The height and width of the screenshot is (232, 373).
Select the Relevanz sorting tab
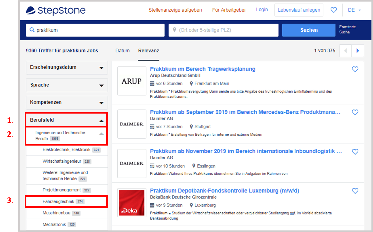(x=148, y=51)
